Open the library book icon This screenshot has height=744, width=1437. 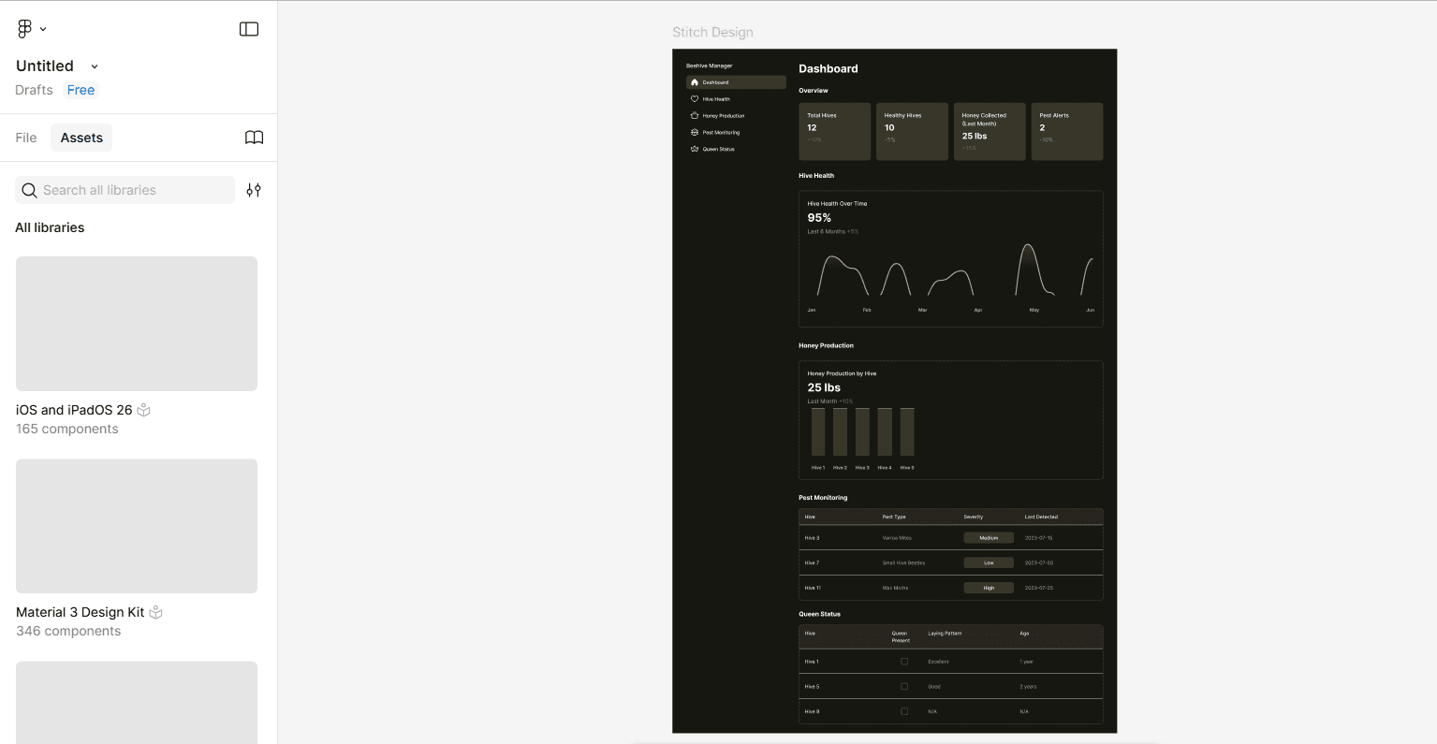tap(254, 138)
